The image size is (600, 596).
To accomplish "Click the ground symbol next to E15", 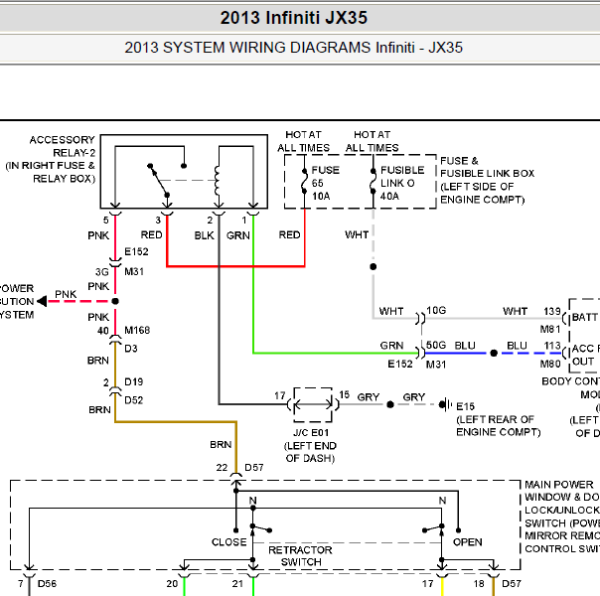I will [446, 404].
